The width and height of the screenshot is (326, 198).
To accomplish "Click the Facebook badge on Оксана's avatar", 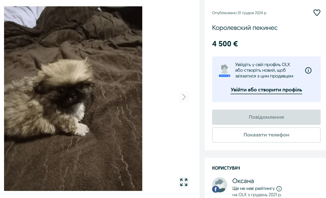I will pyautogui.click(x=215, y=189).
